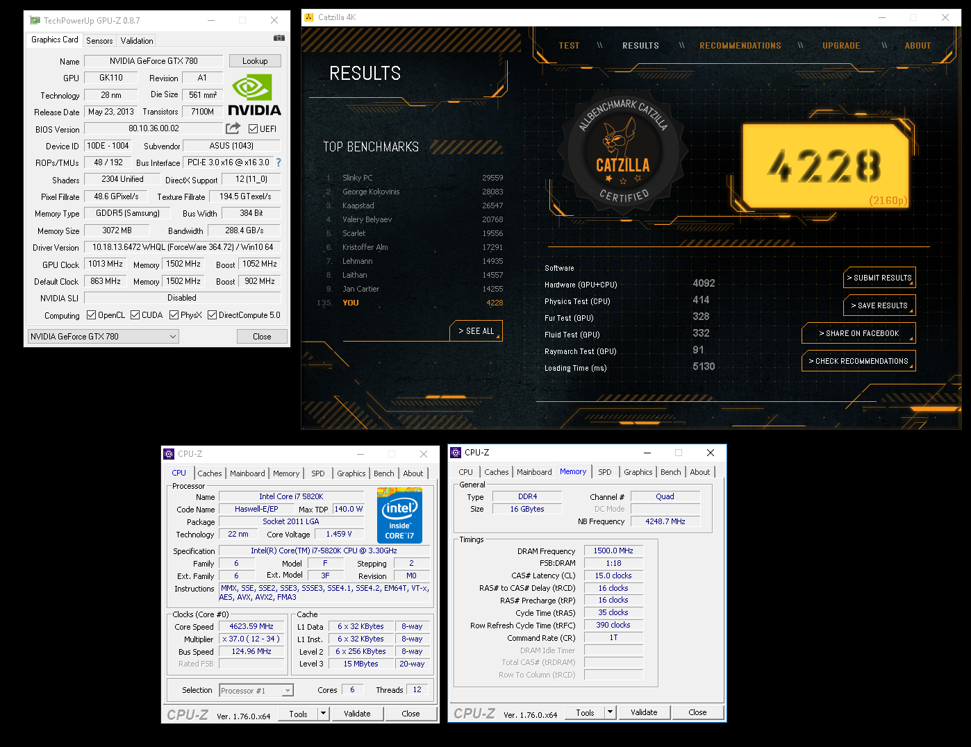Image resolution: width=971 pixels, height=747 pixels.
Task: Open Catzilla TEST menu
Action: tap(569, 46)
